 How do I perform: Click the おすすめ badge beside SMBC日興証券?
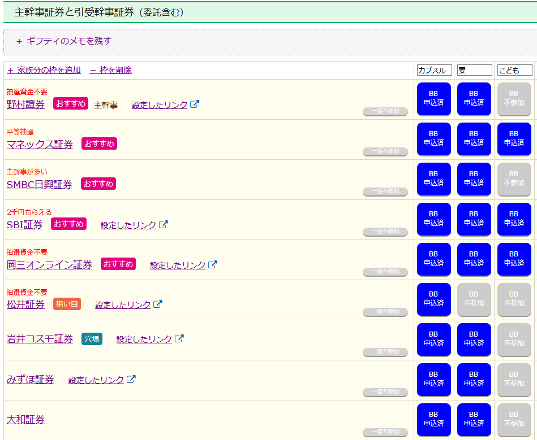coord(98,184)
